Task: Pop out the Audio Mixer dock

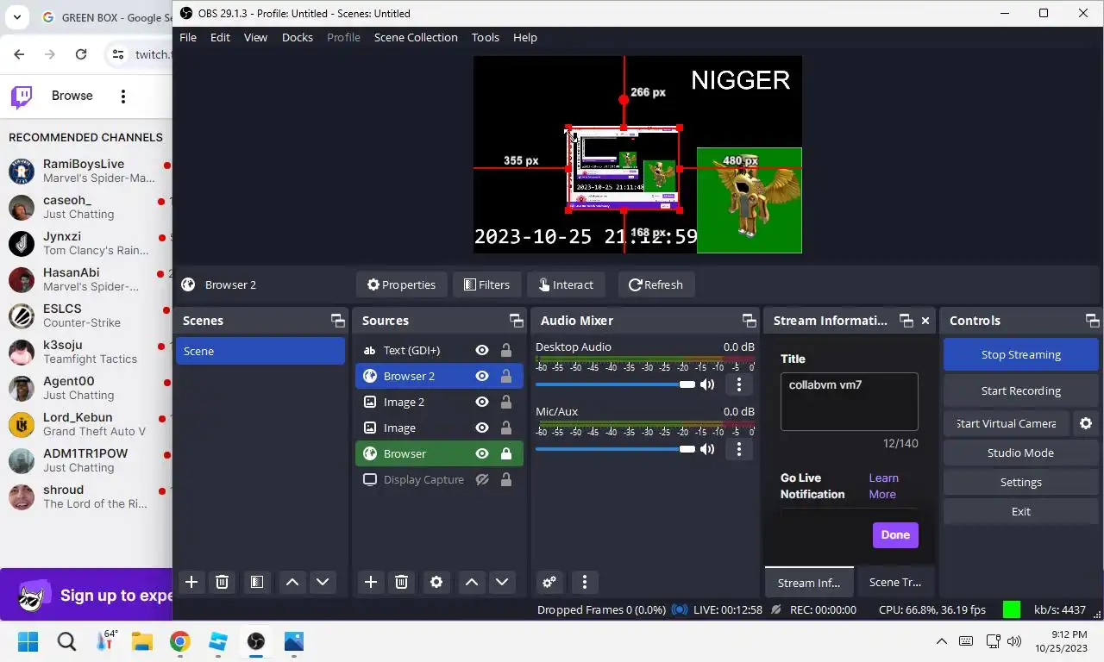Action: pyautogui.click(x=750, y=321)
